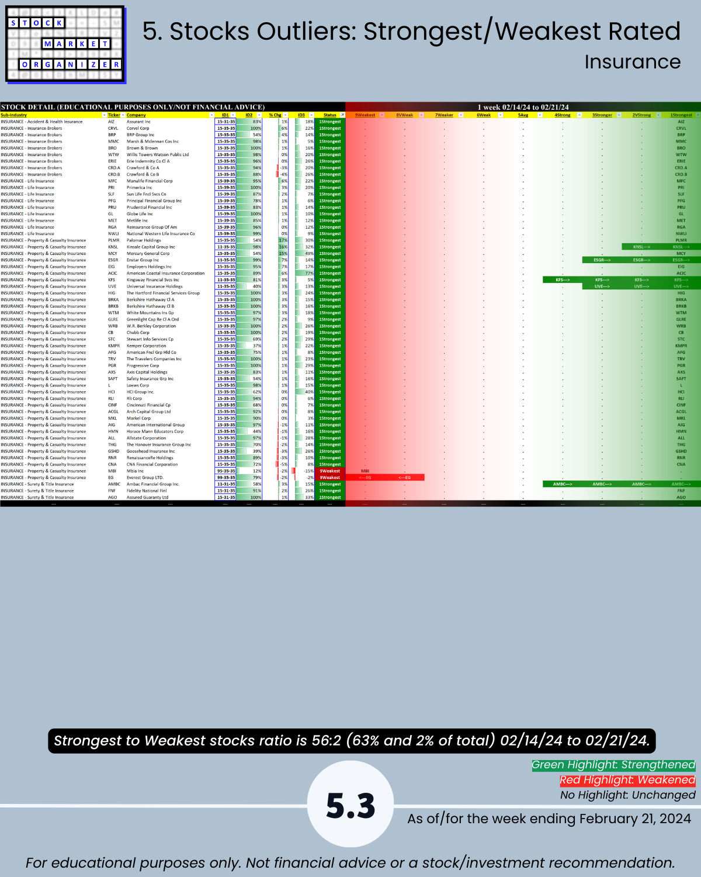Open the 4Strong column filter dropdown
701x877 pixels.
(x=579, y=115)
